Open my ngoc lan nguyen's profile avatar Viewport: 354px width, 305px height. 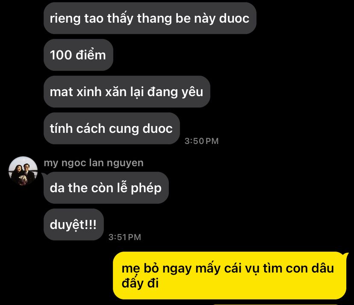[23, 171]
